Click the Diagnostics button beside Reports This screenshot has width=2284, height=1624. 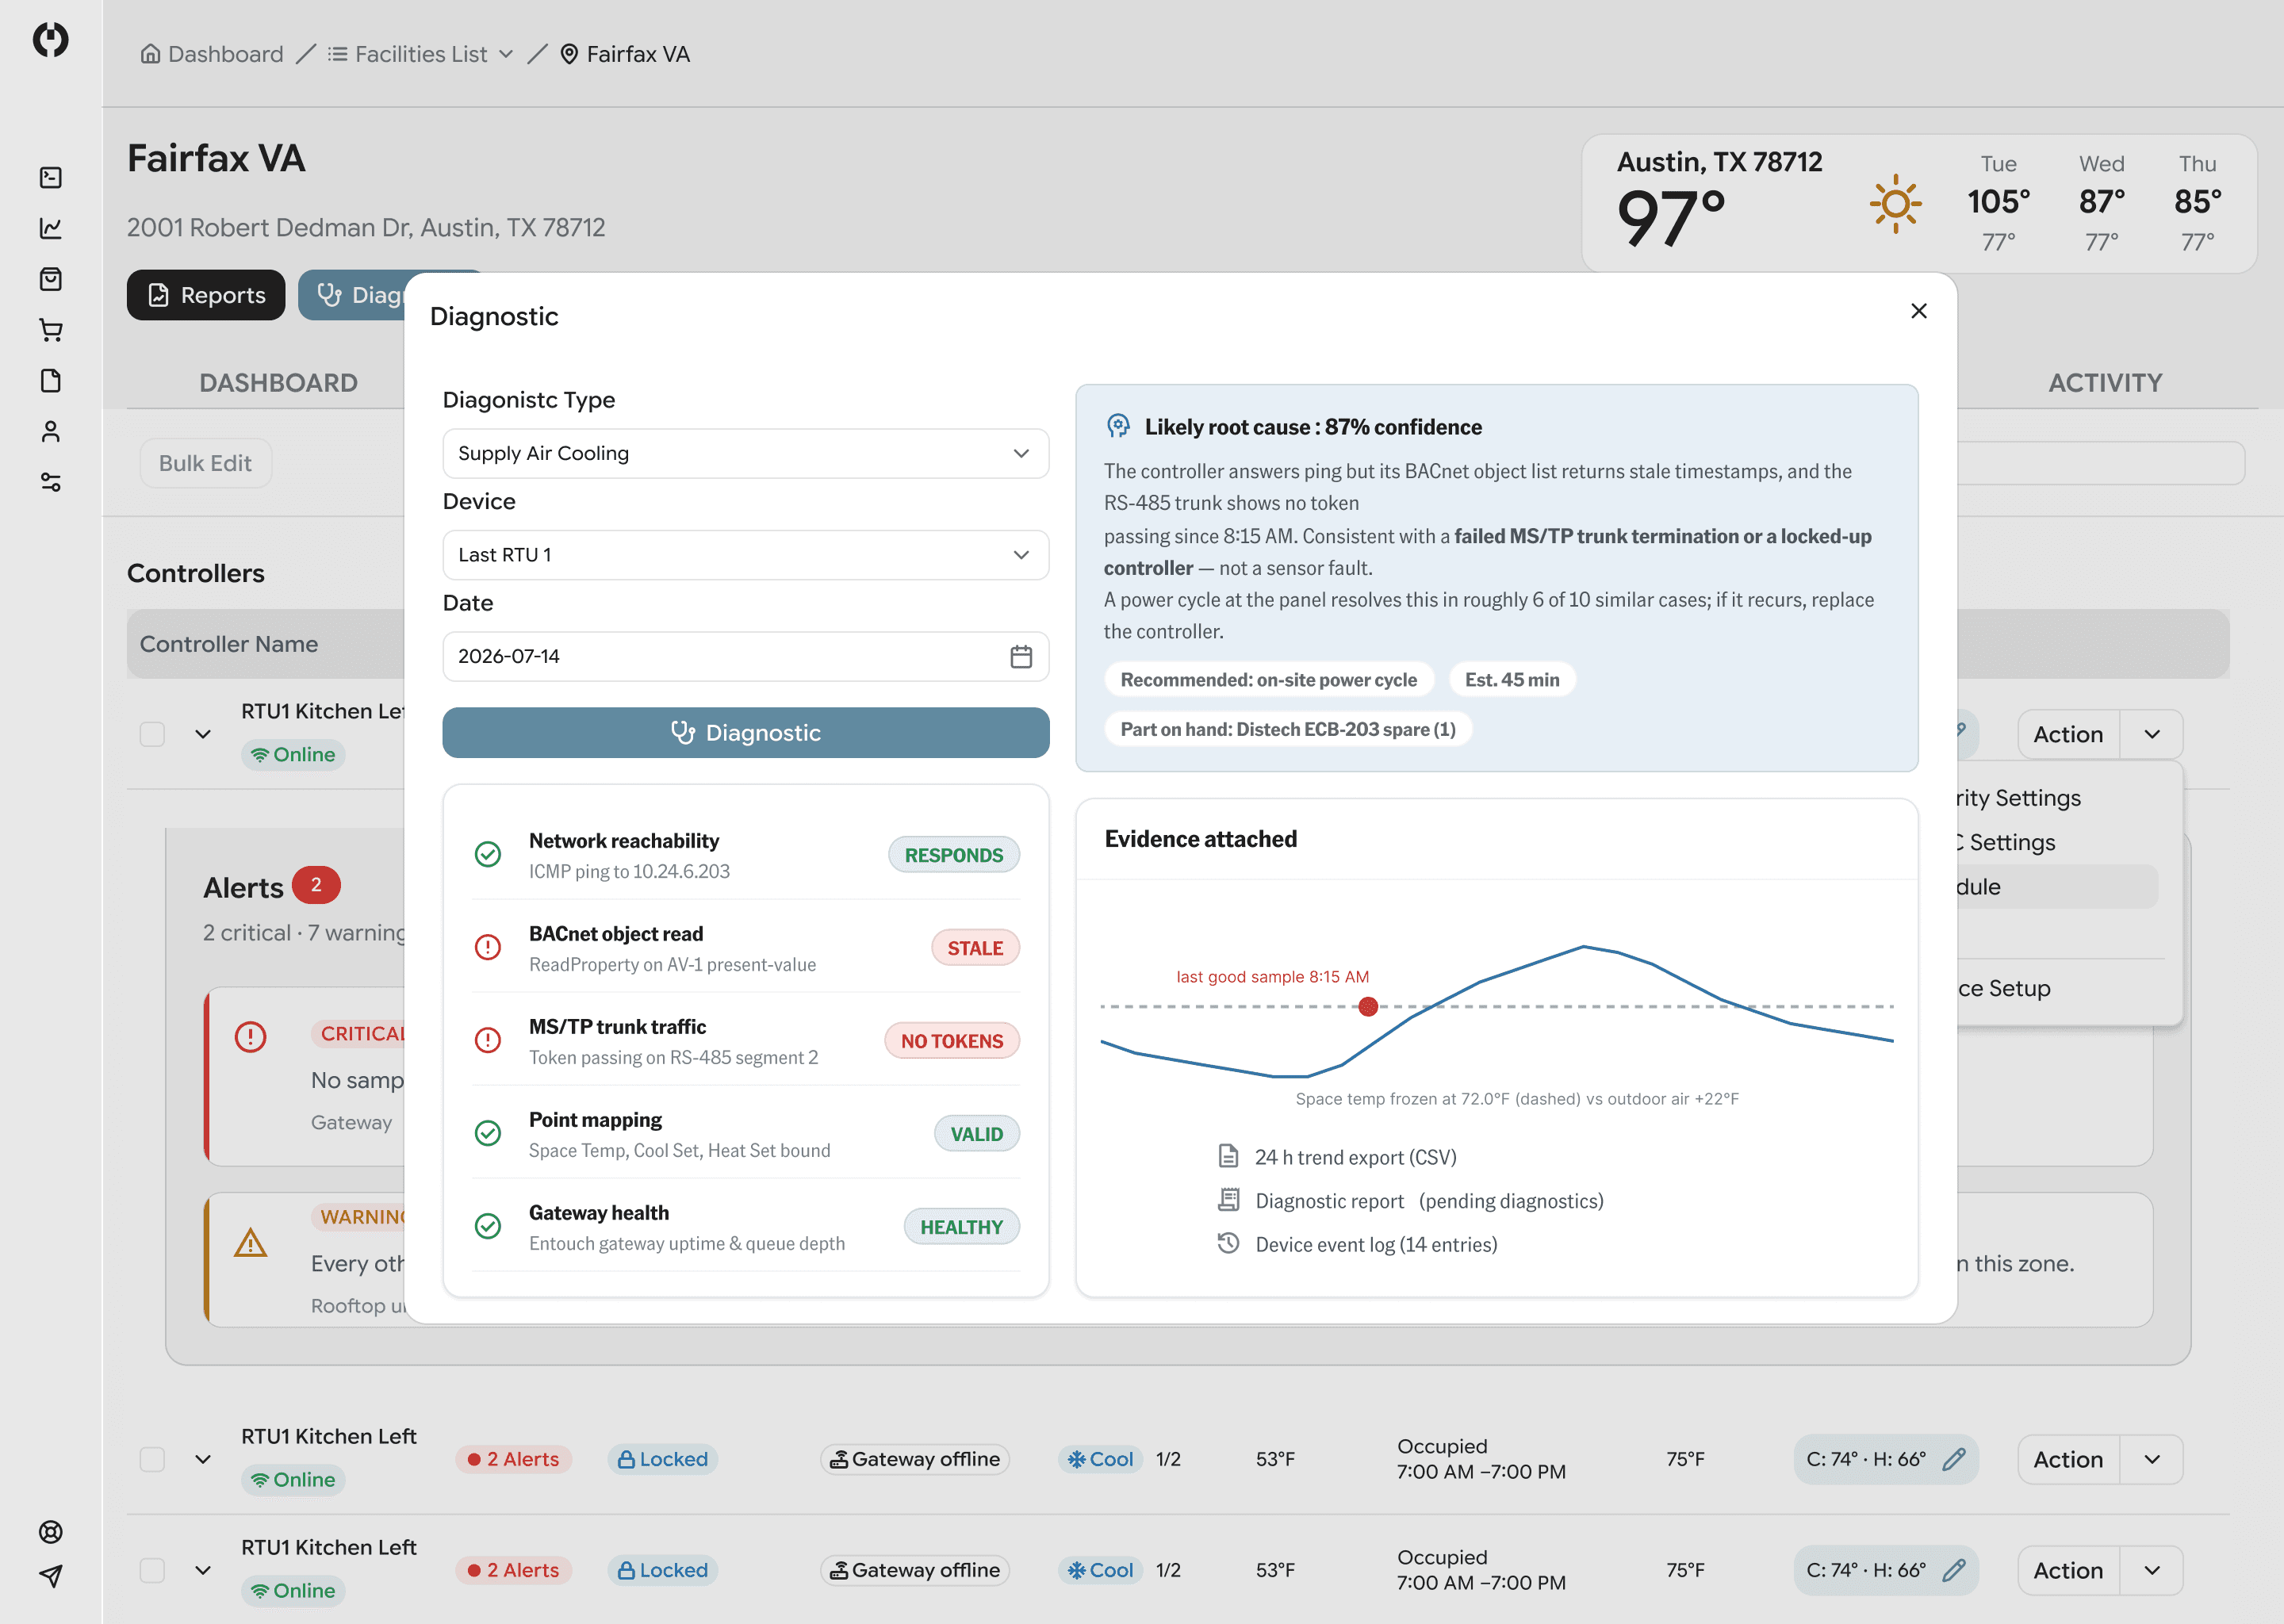(x=352, y=295)
